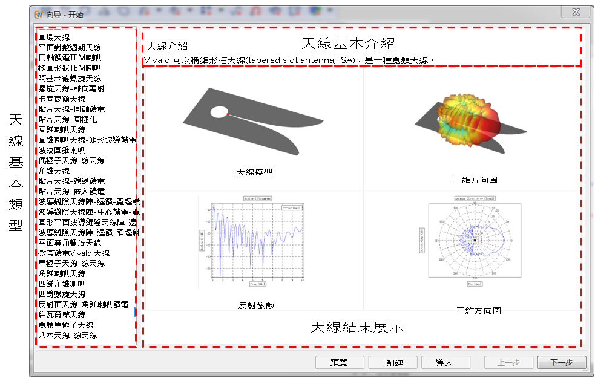Viewport: 595px width, 381px height.
Task: Select 阿基米德螺旋天線 list item
Action: pos(70,78)
